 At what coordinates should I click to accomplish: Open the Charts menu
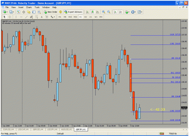tap(29, 7)
